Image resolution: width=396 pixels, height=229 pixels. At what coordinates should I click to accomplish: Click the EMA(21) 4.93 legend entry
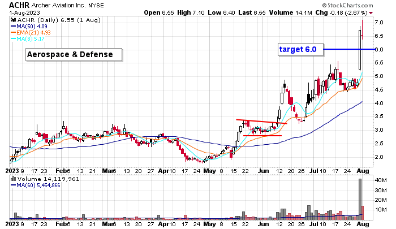pos(31,33)
